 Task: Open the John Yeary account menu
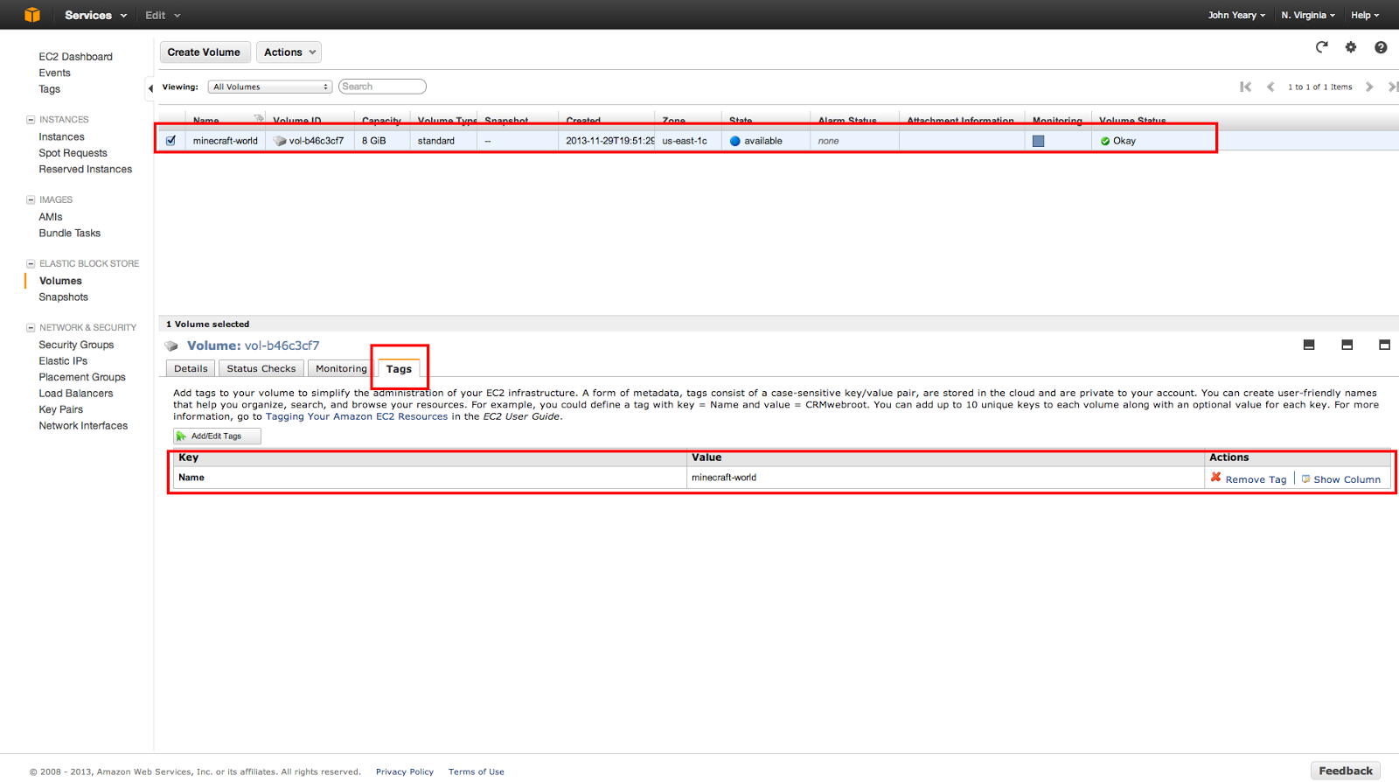pyautogui.click(x=1236, y=15)
